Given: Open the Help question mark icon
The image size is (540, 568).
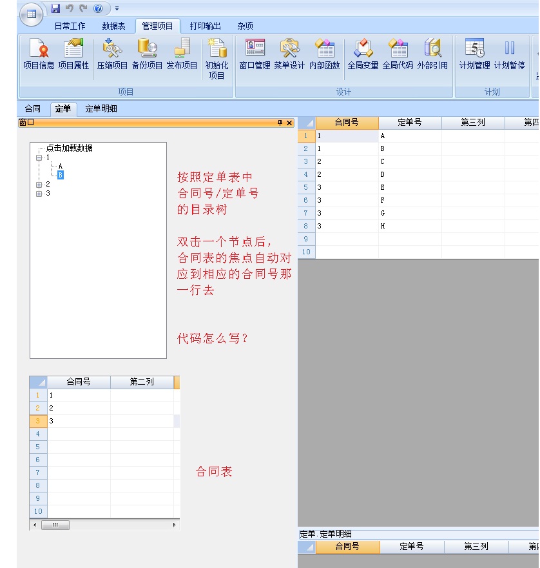Looking at the screenshot, I should [x=98, y=8].
